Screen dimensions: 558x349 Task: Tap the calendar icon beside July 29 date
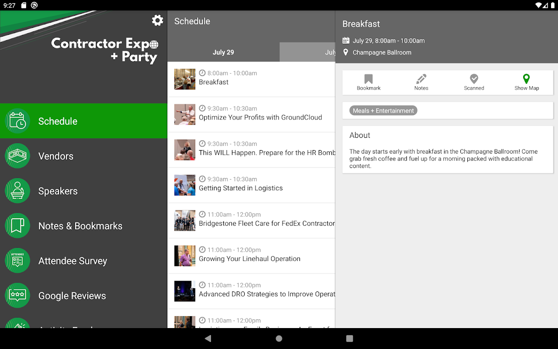tap(346, 41)
